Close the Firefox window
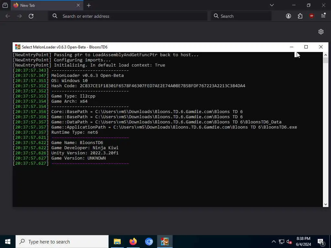This screenshot has width=331, height=248. (323, 5)
